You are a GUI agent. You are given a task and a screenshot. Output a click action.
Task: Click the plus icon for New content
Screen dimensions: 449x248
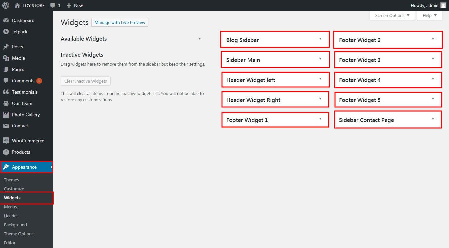69,6
